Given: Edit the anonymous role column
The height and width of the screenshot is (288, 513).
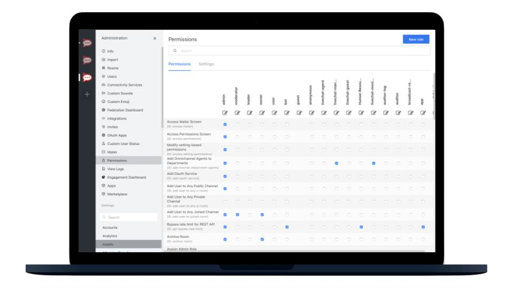Looking at the screenshot, I should pos(312,113).
